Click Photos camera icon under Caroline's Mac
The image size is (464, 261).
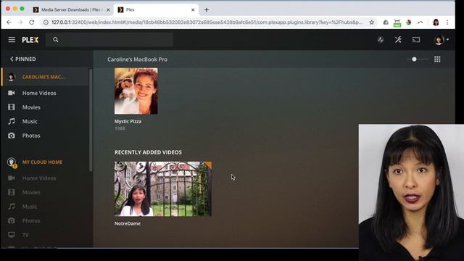(x=12, y=136)
